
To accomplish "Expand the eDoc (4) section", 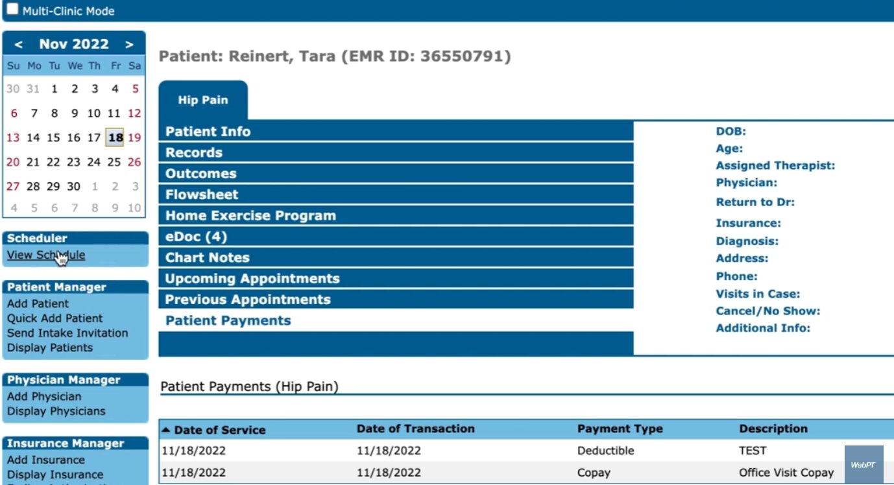I will pos(196,237).
